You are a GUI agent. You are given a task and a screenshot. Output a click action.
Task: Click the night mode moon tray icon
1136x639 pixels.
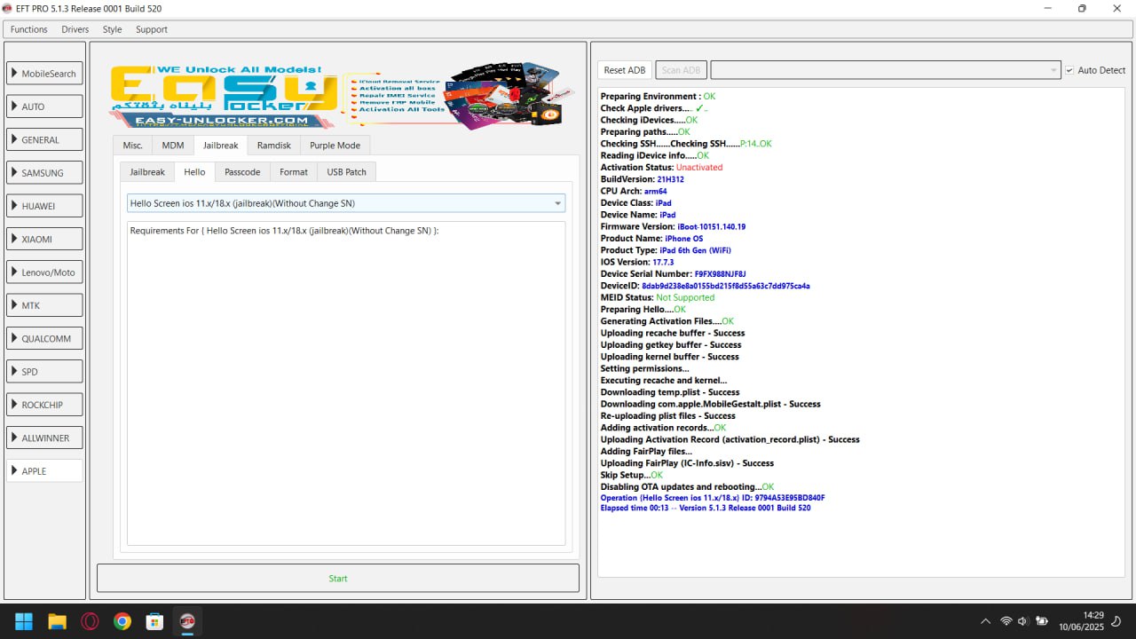[x=1118, y=621]
